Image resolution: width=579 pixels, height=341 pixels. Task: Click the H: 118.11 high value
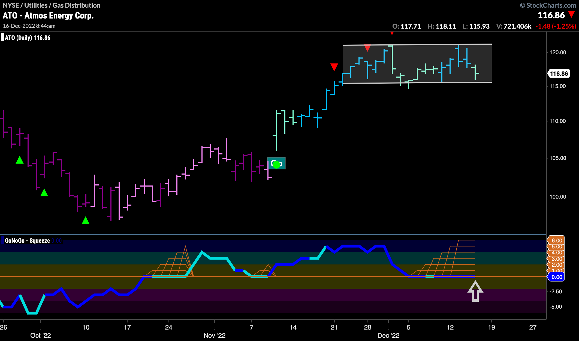442,26
